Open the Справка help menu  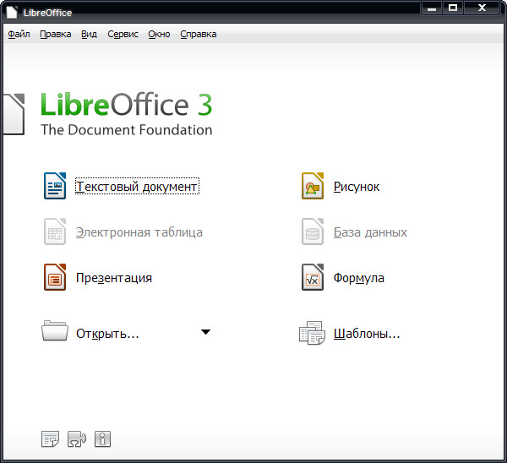click(198, 35)
